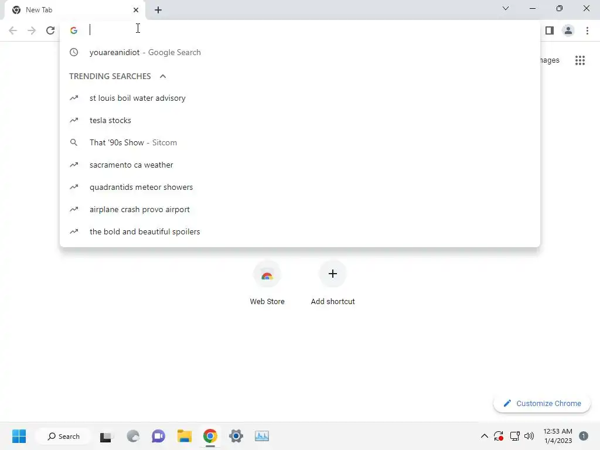600x450 pixels.
Task: Click the trending icon beside tesla stocks
Action: click(x=74, y=120)
